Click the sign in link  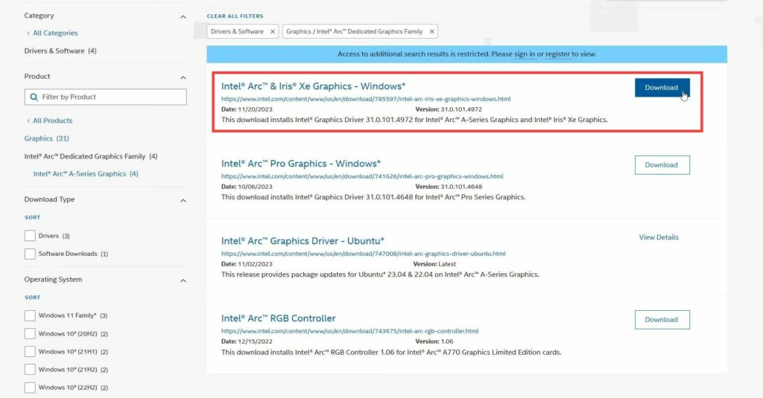coord(525,54)
